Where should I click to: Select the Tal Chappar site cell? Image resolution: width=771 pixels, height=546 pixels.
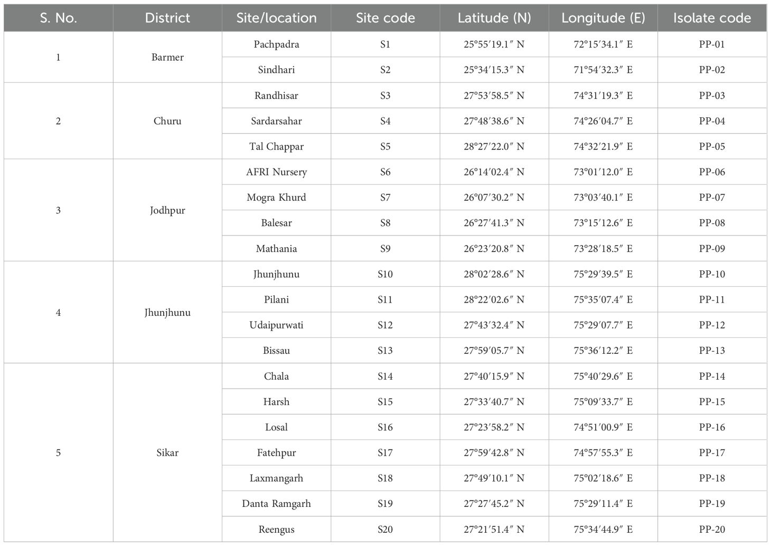[276, 146]
